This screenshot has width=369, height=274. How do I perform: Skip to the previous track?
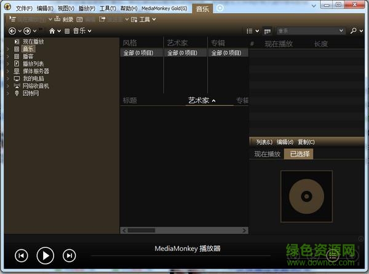tap(22, 255)
